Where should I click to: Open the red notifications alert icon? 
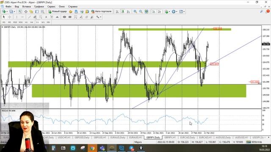click(268, 11)
